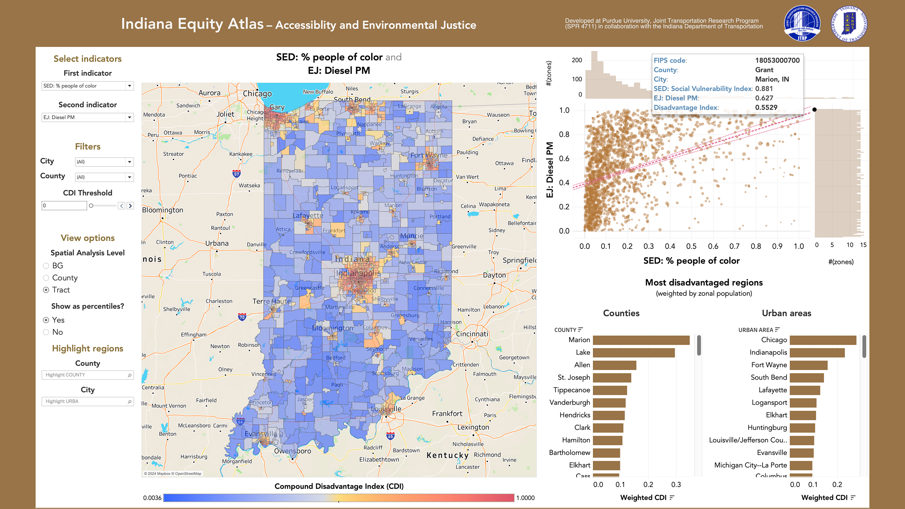The height and width of the screenshot is (509, 905).
Task: Click the Marion county bar
Action: click(x=641, y=340)
